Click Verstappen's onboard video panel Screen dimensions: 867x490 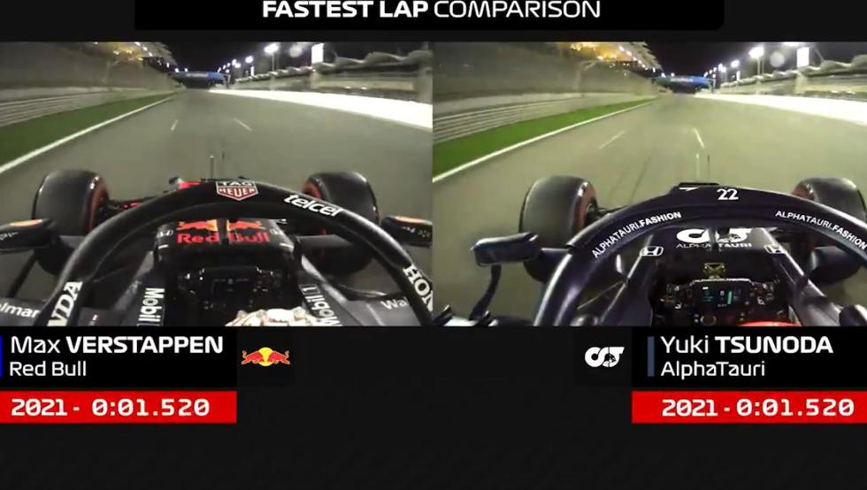[x=216, y=184]
